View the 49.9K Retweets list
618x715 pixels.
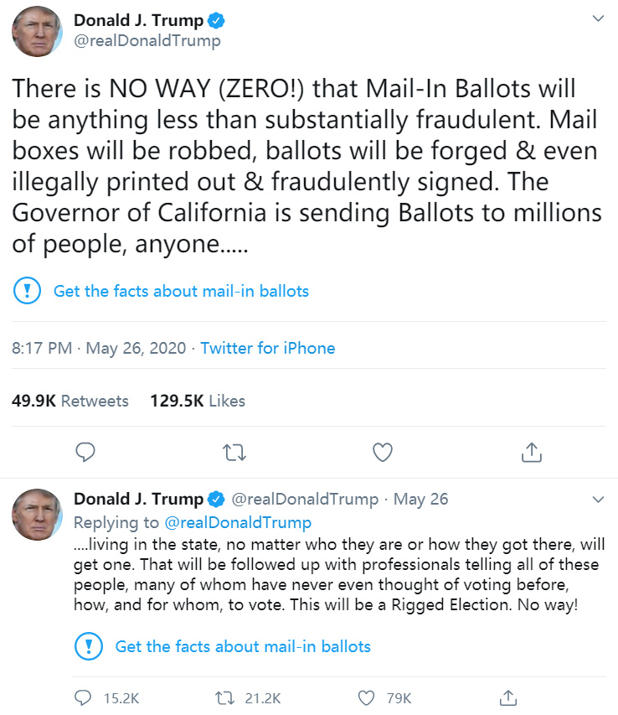click(70, 401)
